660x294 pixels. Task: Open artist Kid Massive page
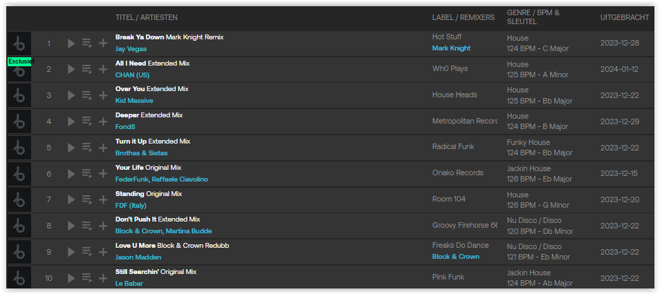(x=134, y=101)
